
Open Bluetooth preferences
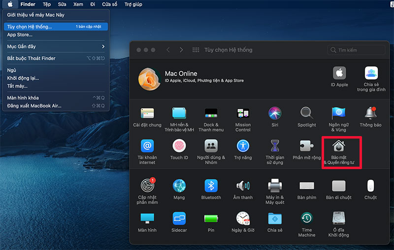tap(211, 189)
